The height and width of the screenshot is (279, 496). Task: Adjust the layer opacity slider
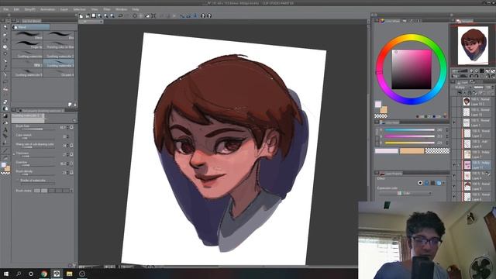click(479, 87)
